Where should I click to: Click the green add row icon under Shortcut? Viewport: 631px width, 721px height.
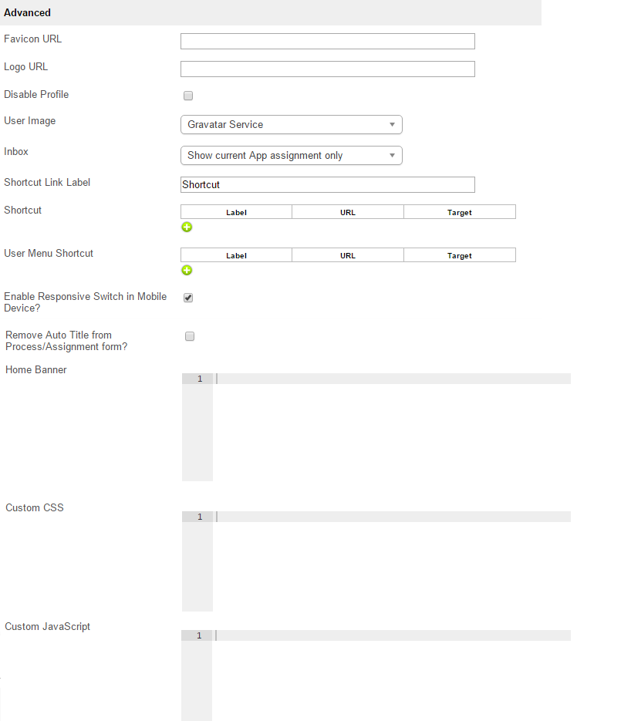tap(187, 227)
